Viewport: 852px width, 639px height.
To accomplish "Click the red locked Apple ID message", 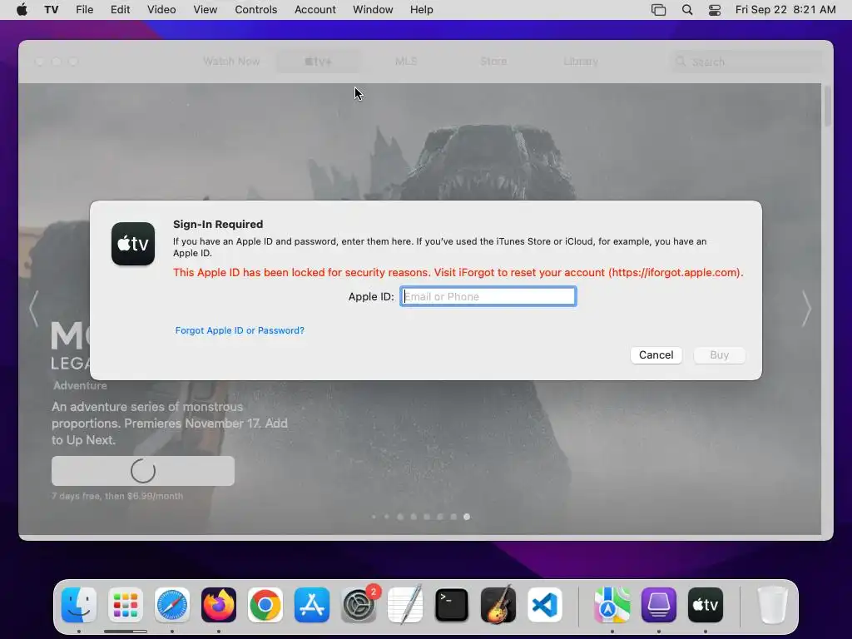I will [458, 272].
